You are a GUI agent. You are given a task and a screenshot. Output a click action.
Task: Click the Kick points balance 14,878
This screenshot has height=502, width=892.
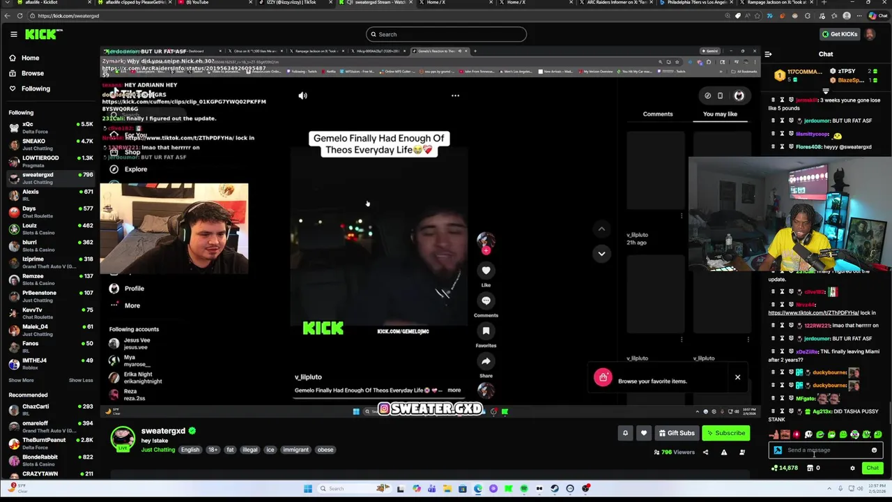point(784,469)
